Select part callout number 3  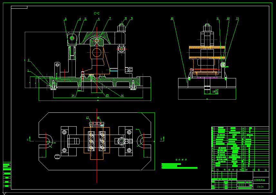(x=65, y=19)
